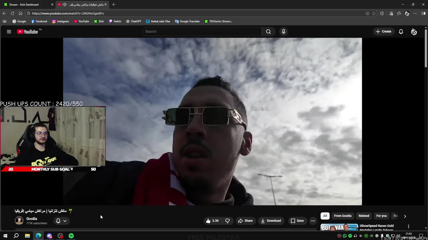428x240 pixels.
Task: Expand subscription notification bell dropdown
Action: [61, 221]
